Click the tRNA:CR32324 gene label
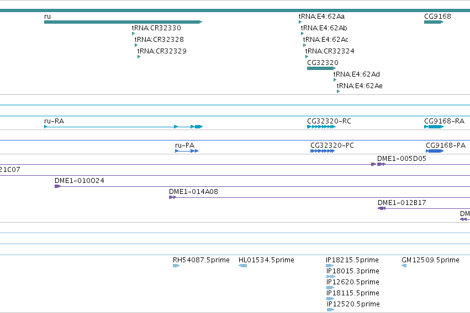Screen dimensions: 470x313 pyautogui.click(x=330, y=51)
